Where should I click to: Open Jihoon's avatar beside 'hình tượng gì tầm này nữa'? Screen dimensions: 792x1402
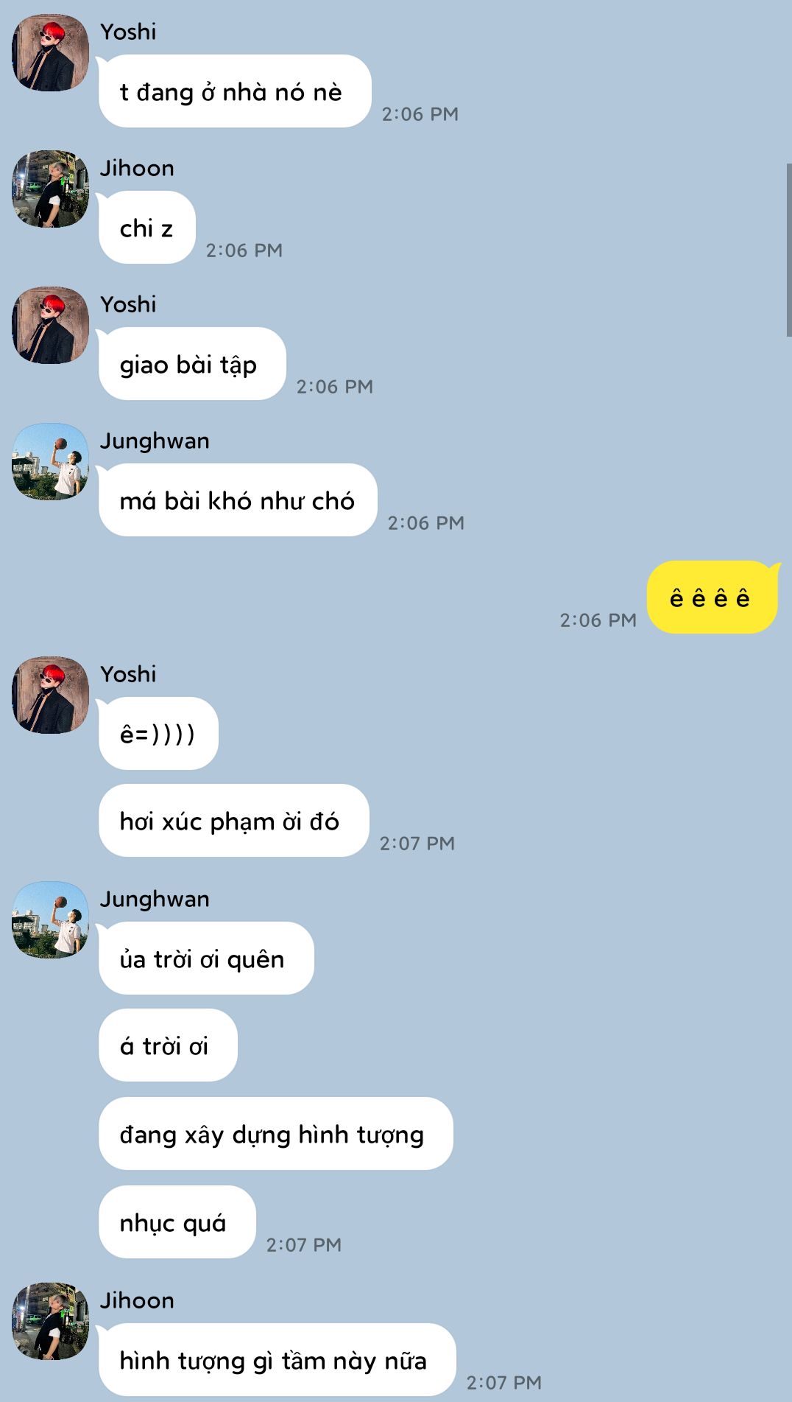pos(50,1321)
